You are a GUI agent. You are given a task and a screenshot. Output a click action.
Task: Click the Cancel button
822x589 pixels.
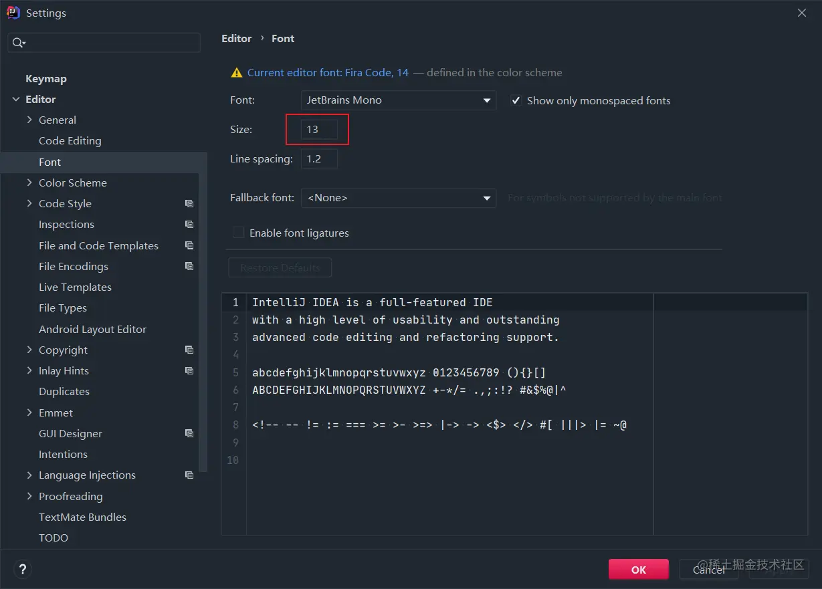click(709, 570)
